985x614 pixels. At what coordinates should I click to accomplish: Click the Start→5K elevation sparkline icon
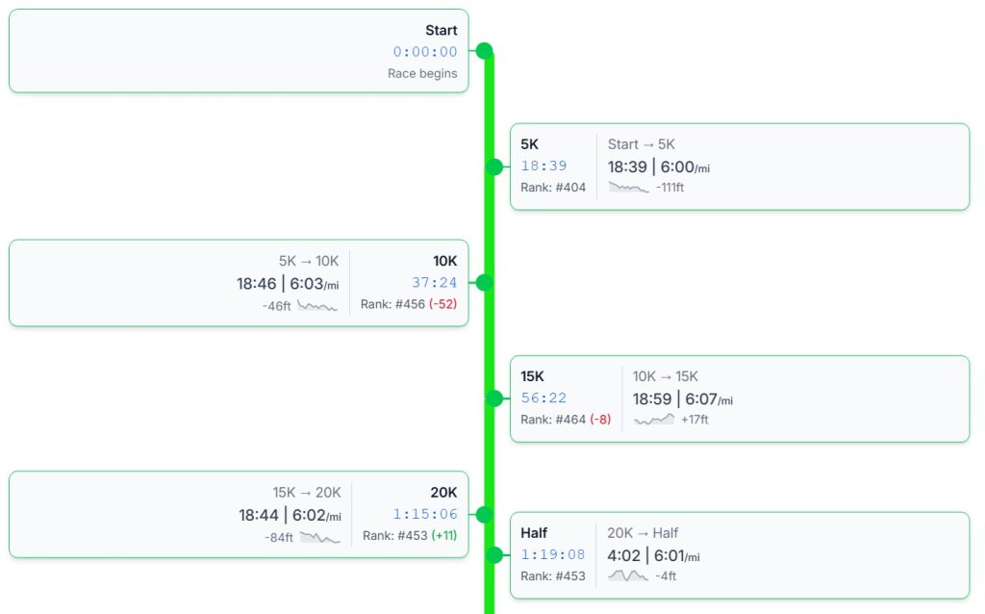pyautogui.click(x=628, y=188)
